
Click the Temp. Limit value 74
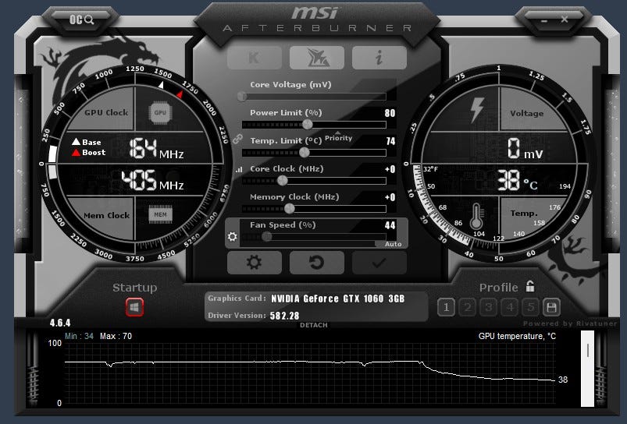coord(390,141)
